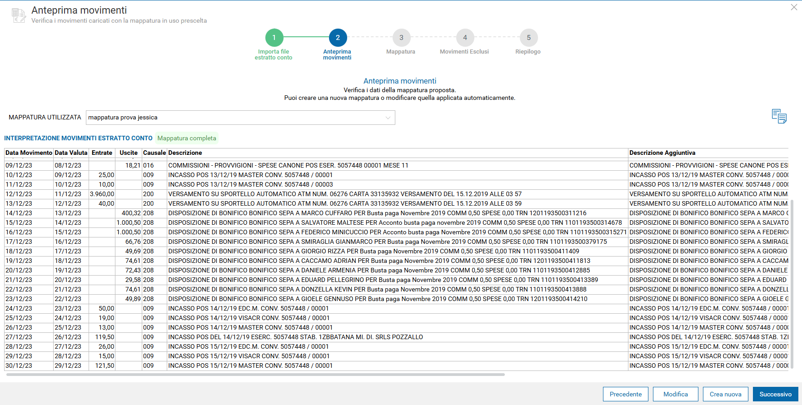Click the Data Movimento column header
802x405 pixels.
(29, 153)
